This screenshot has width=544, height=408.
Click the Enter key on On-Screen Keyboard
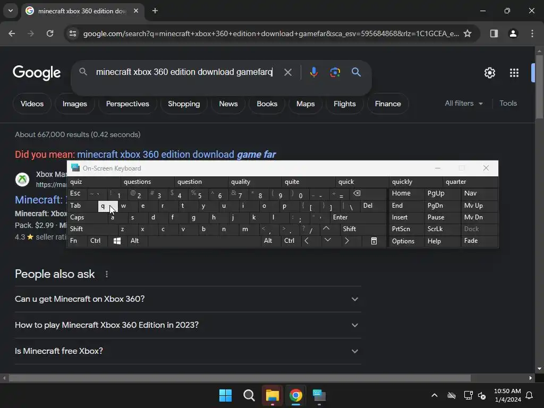[358, 217]
